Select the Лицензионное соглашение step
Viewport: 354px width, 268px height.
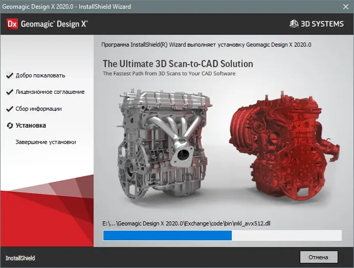tap(50, 92)
